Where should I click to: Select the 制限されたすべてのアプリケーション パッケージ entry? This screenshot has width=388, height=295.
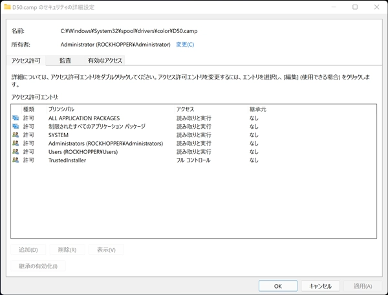point(97,126)
